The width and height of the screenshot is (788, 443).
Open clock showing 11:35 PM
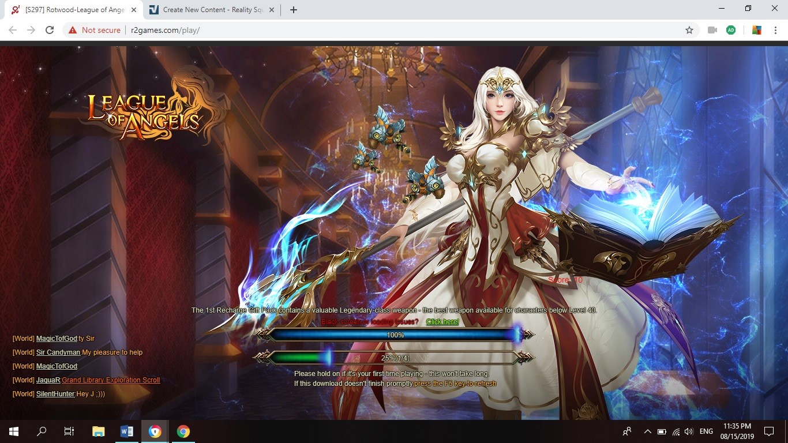pos(737,431)
